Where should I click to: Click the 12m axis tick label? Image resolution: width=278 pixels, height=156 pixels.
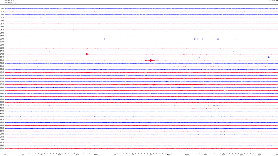114,155
